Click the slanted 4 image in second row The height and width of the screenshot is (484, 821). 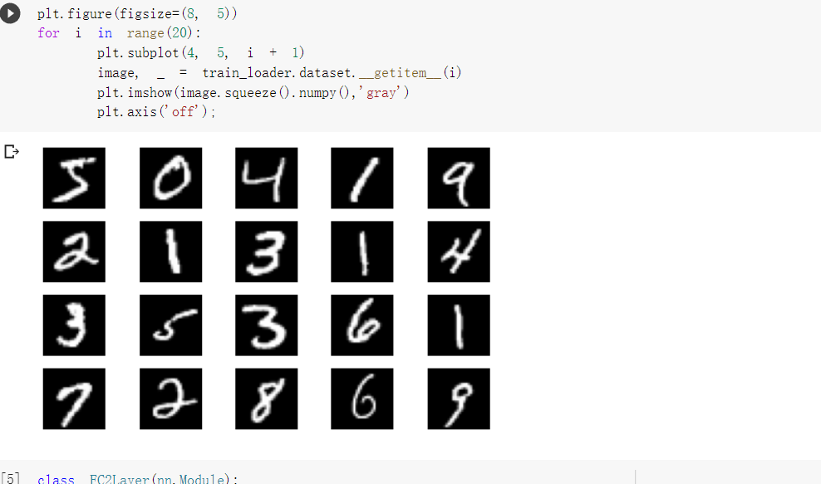coord(459,252)
